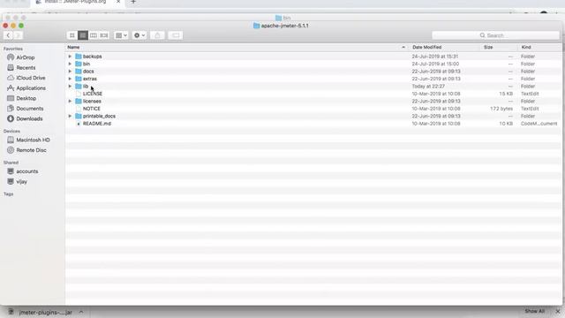Click the lib folder modified date
This screenshot has width=565, height=318.
428,87
